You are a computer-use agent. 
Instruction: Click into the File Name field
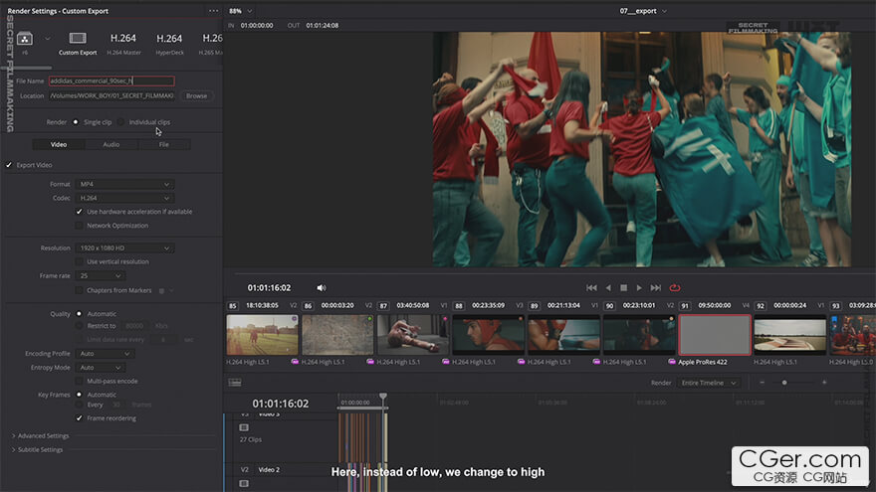tap(111, 81)
